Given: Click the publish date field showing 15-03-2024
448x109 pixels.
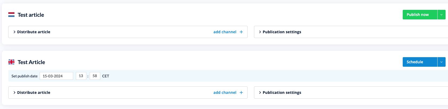Looking at the screenshot, I should coord(56,76).
